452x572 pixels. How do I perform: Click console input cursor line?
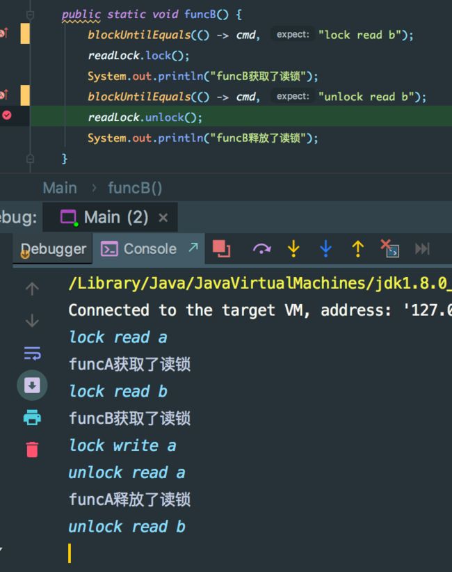[70, 553]
